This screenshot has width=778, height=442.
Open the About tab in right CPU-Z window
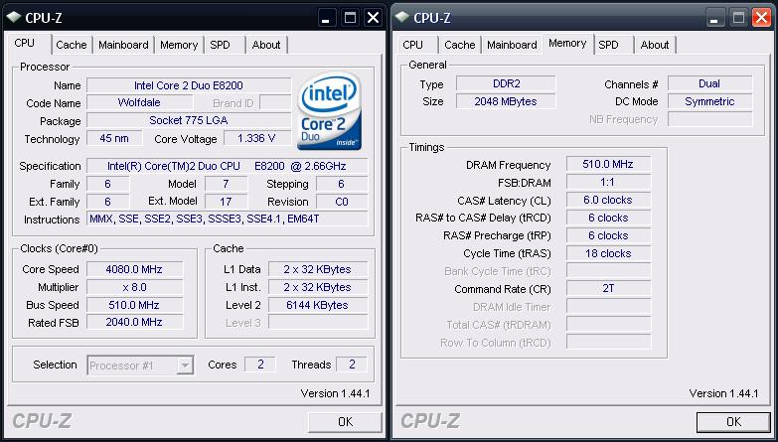coord(655,45)
